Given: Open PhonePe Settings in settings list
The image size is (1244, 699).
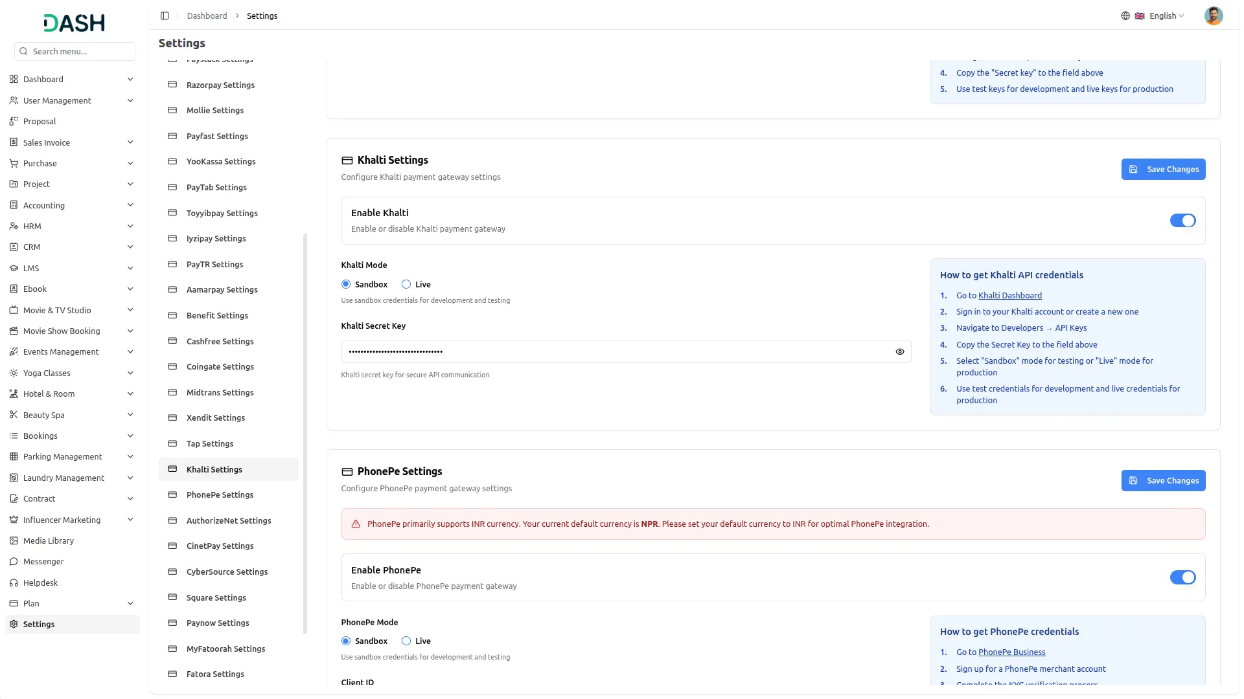Looking at the screenshot, I should (229, 494).
